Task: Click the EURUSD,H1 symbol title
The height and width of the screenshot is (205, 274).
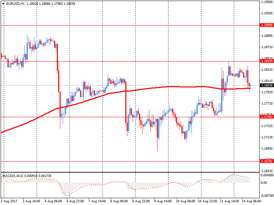Action: (15, 4)
